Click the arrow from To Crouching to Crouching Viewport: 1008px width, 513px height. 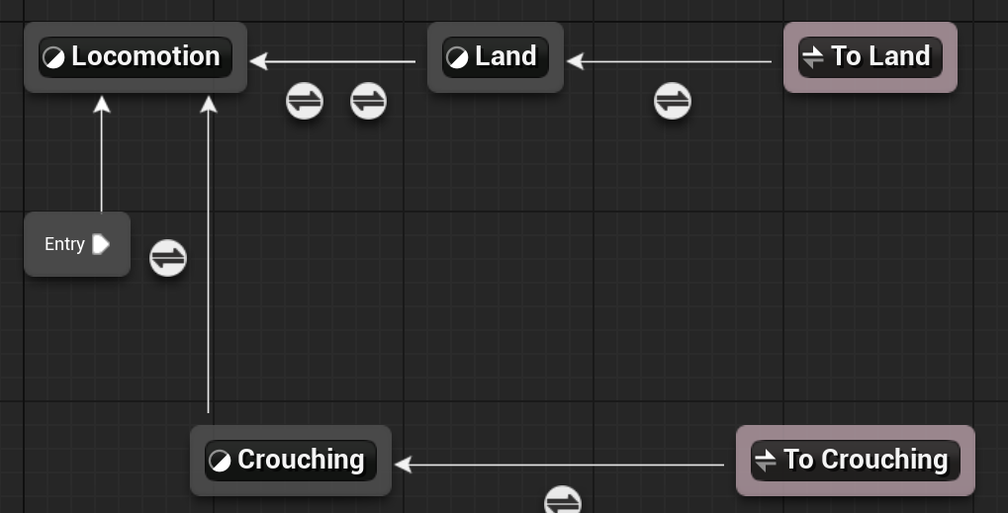[559, 465]
